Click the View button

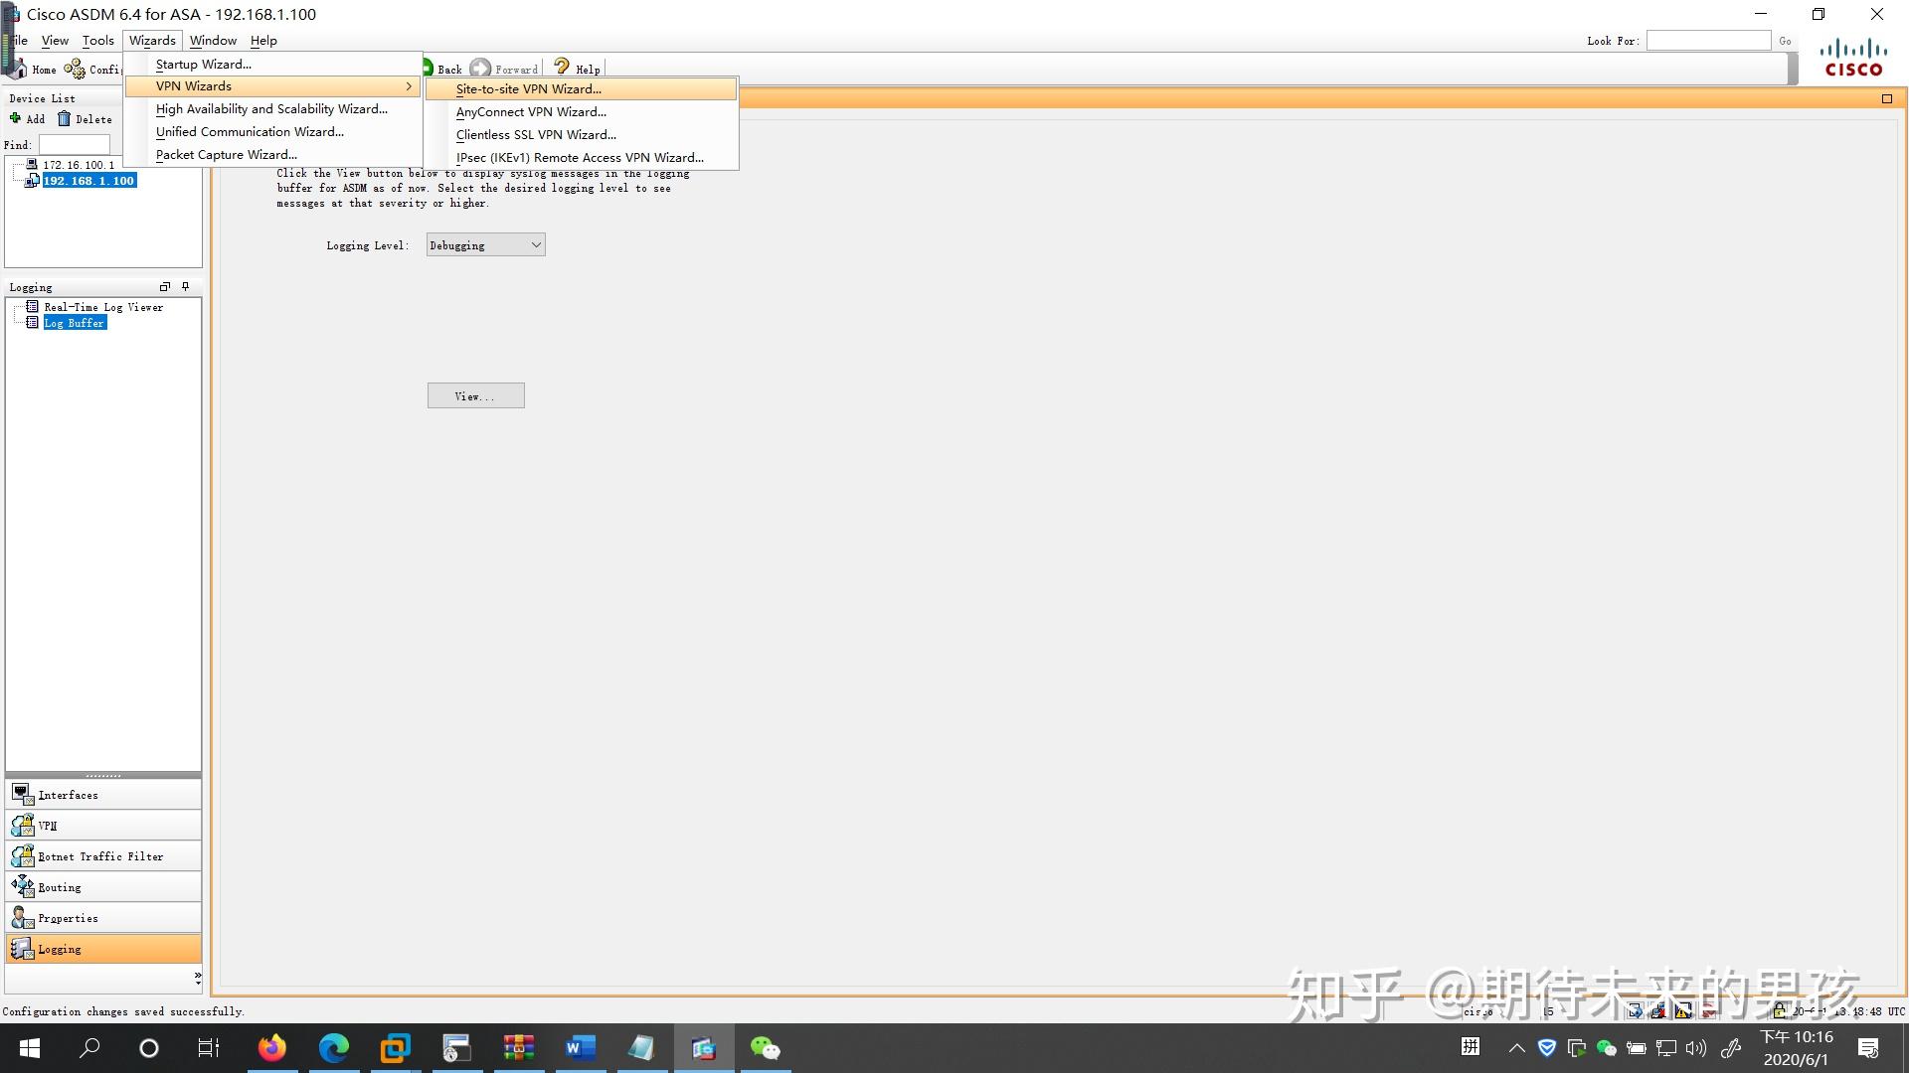(x=475, y=395)
